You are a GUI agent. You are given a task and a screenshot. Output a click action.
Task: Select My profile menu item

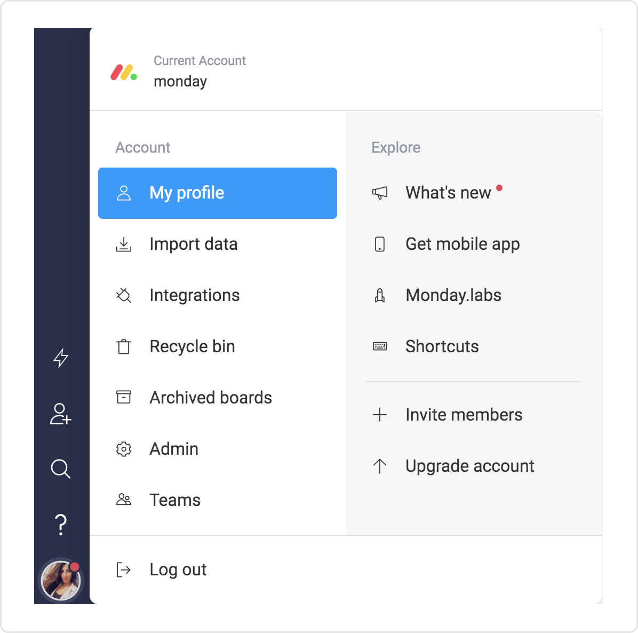(x=218, y=193)
